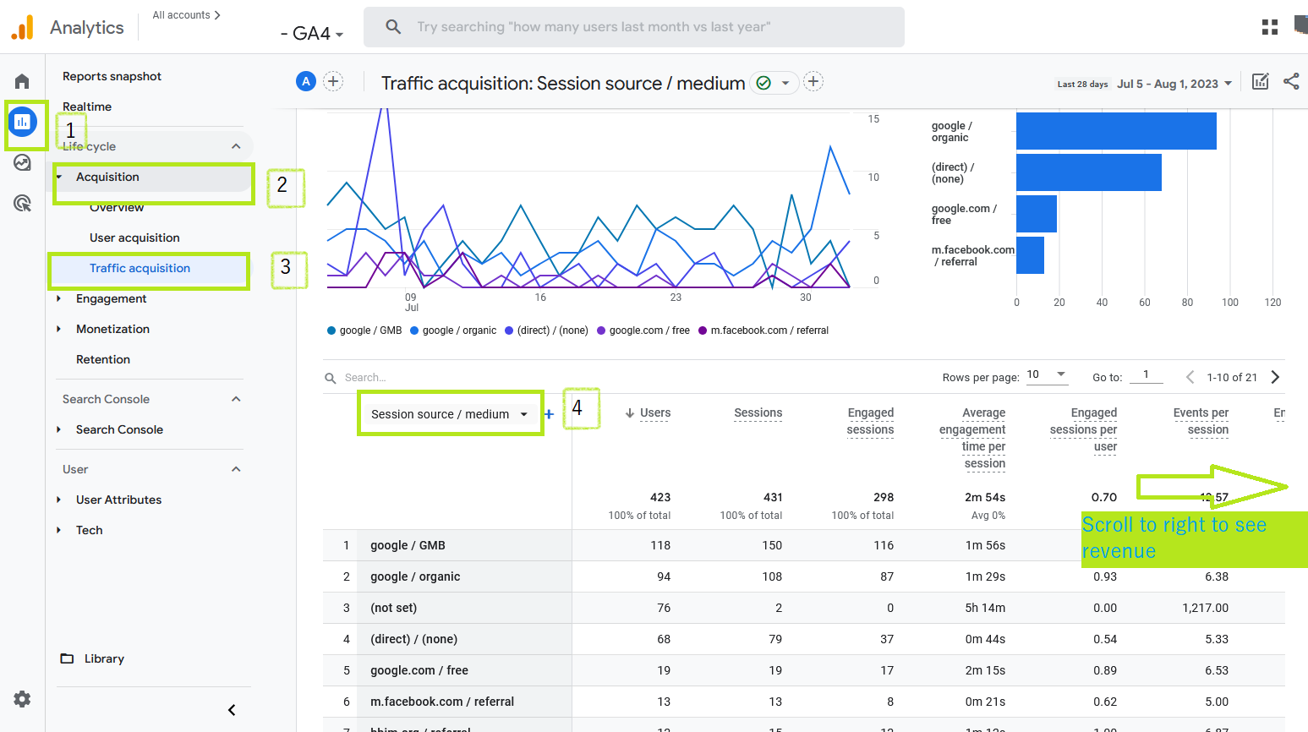This screenshot has width=1308, height=732.
Task: Click the (not set) row label
Action: [393, 608]
